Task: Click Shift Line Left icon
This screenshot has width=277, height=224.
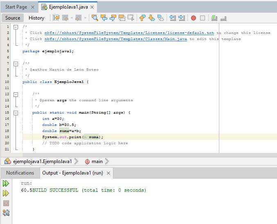Action: click(173, 18)
